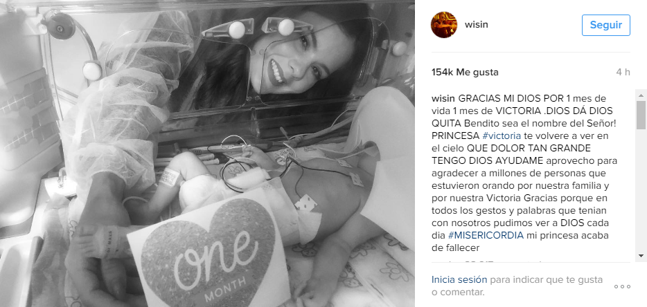647x307 pixels.
Task: Click the caption scrollbar down arrow
Action: point(641,256)
